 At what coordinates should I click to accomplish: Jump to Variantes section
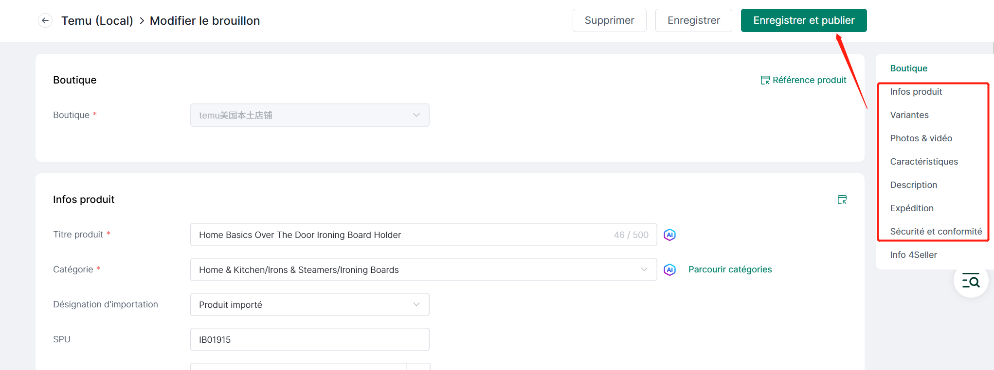[x=909, y=115]
